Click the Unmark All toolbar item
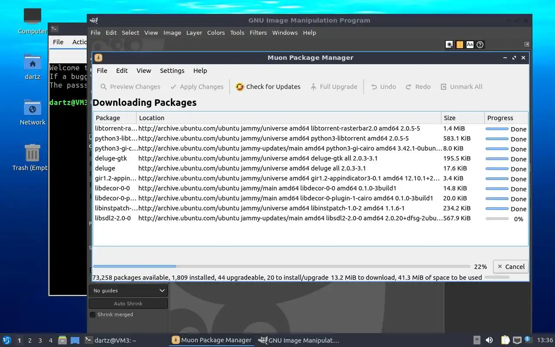555x347 pixels. tap(461, 87)
